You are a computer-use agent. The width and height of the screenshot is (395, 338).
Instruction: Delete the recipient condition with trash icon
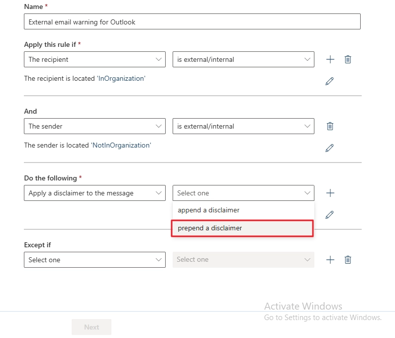click(348, 59)
